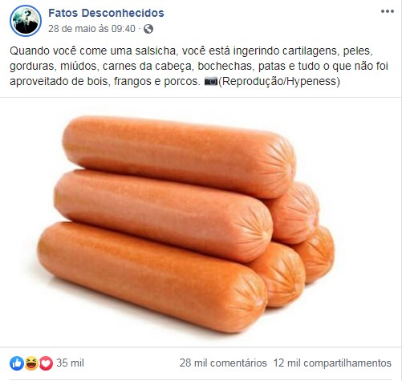The image size is (402, 381).
Task: Open the three-dot post options menu
Action: click(388, 11)
